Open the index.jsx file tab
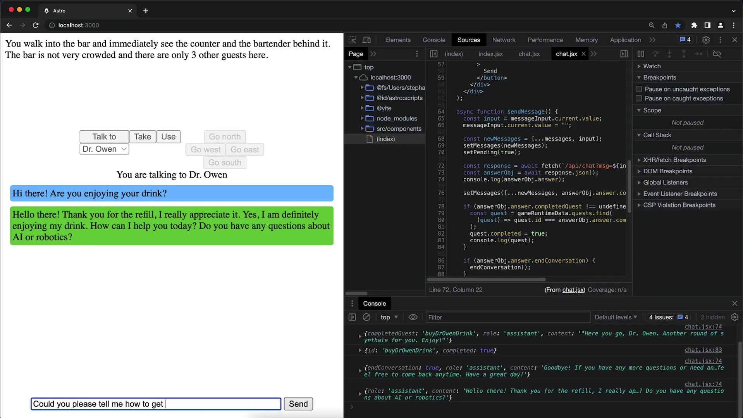Image resolution: width=743 pixels, height=418 pixels. point(490,54)
